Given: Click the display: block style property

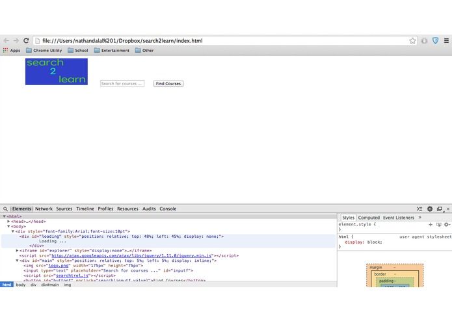Looking at the screenshot, I should (364, 242).
